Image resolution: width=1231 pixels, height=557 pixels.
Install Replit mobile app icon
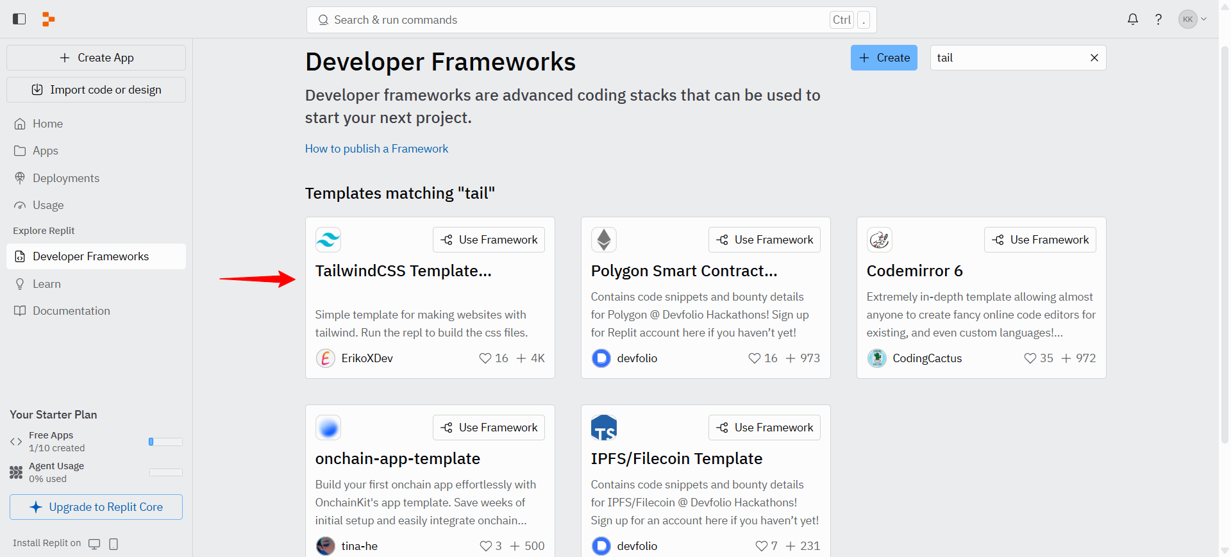[x=113, y=544]
